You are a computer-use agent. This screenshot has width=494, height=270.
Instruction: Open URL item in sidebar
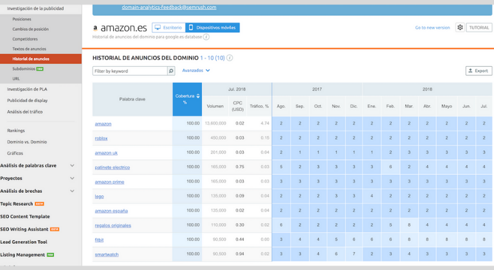tap(15, 79)
